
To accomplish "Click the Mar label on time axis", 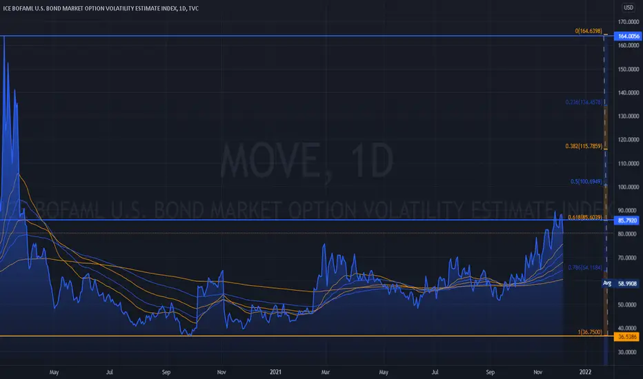I will [326, 372].
